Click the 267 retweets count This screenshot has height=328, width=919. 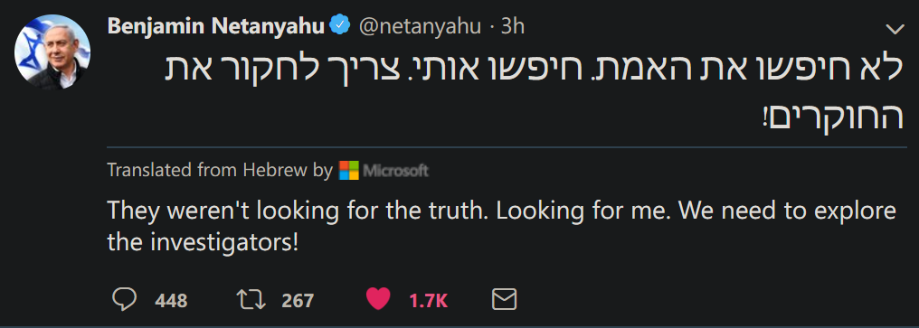(x=298, y=301)
